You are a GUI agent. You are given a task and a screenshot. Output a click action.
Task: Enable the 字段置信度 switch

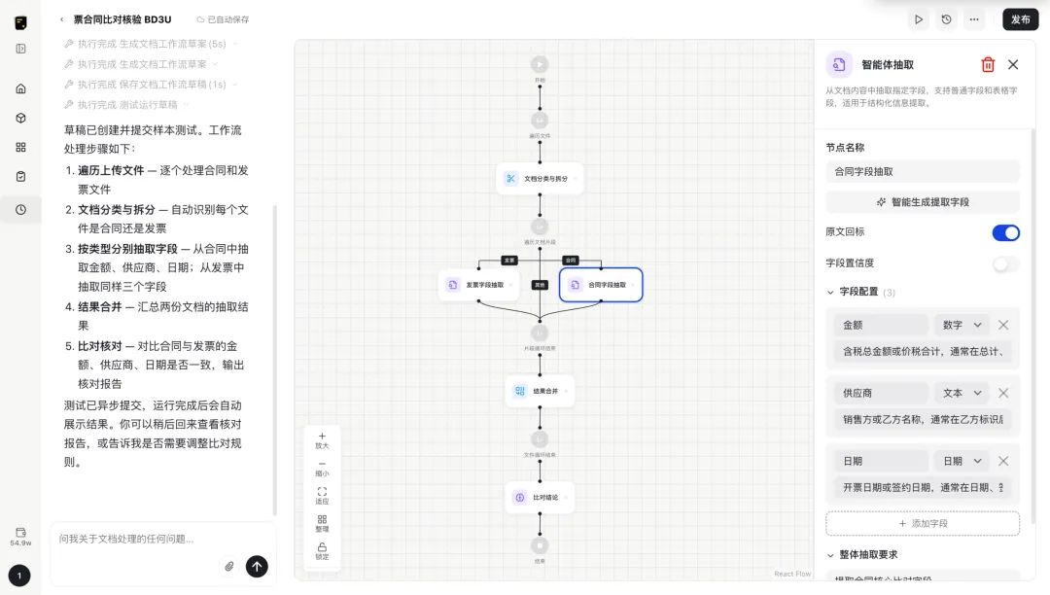1006,263
